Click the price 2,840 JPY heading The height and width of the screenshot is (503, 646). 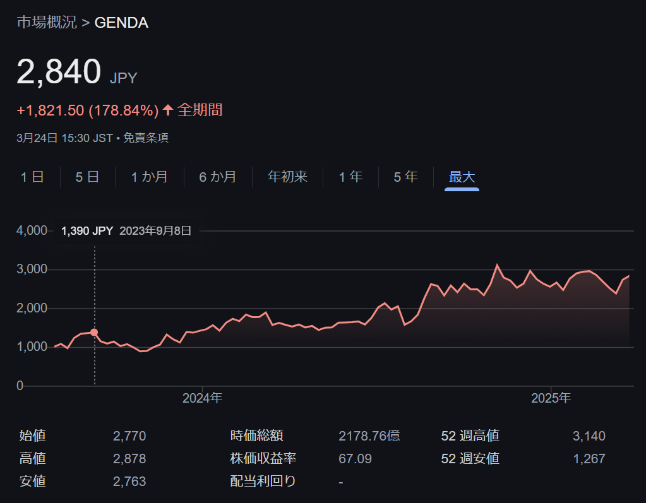(77, 72)
